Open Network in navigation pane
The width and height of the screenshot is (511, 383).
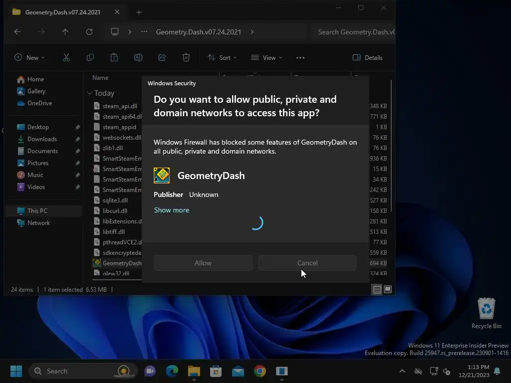[38, 223]
